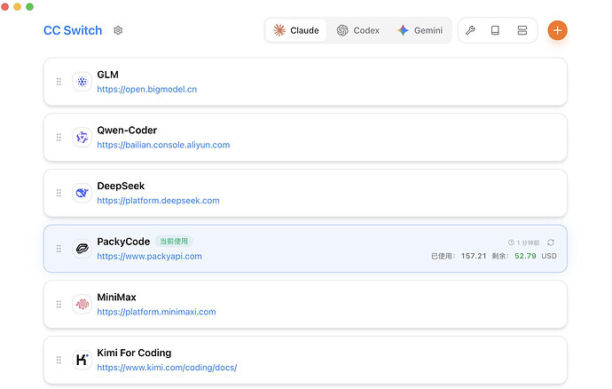Click the Qwen-Coder drag handle

[x=59, y=138]
